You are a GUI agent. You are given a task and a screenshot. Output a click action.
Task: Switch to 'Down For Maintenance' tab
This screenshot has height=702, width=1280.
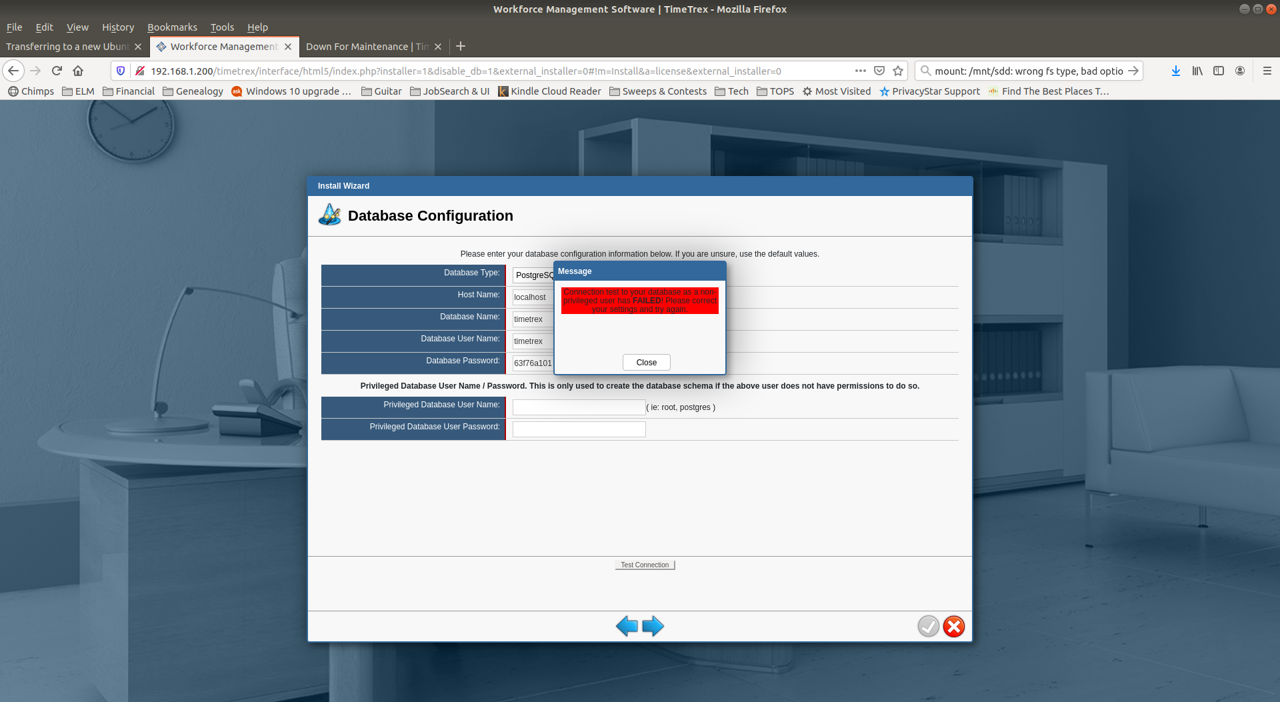point(367,47)
